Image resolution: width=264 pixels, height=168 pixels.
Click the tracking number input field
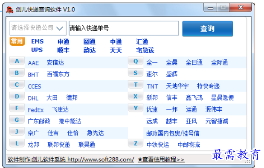[x=124, y=28]
